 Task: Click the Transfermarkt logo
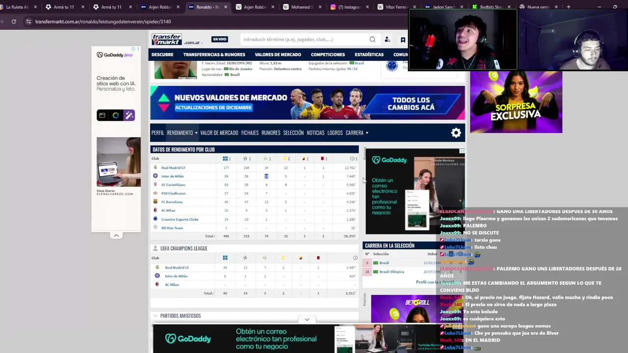click(167, 39)
